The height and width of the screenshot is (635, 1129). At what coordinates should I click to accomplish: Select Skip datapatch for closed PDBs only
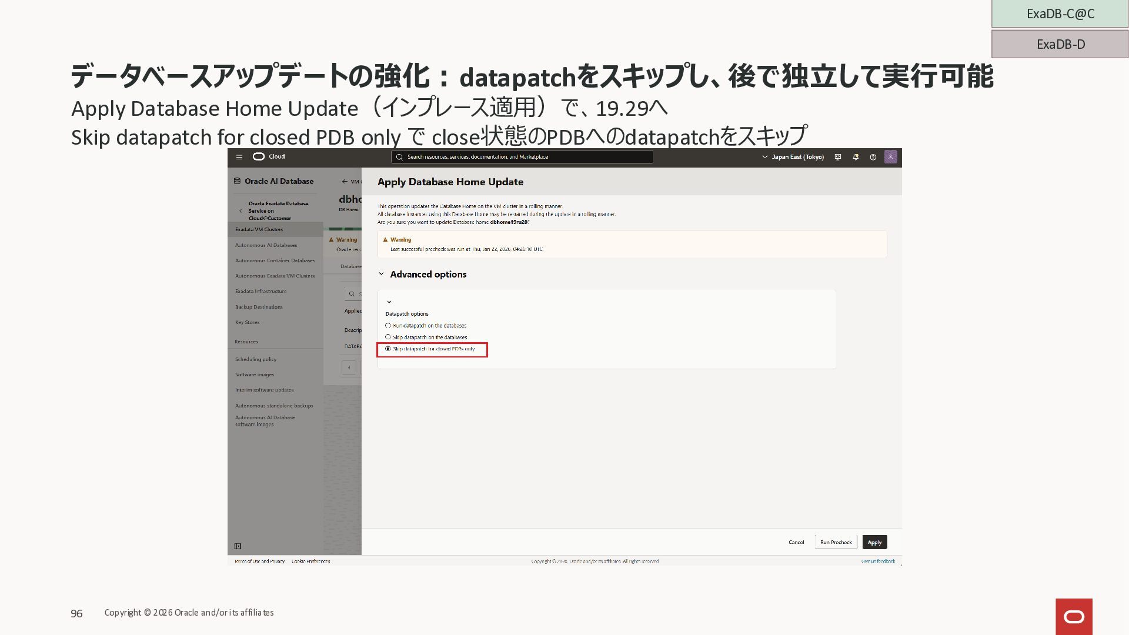388,349
